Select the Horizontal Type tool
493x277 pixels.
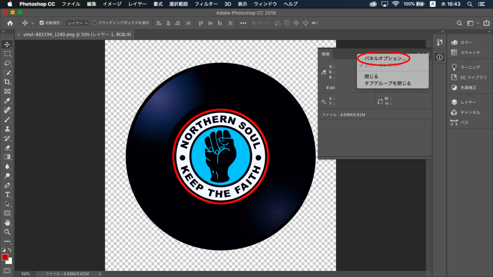[7, 195]
